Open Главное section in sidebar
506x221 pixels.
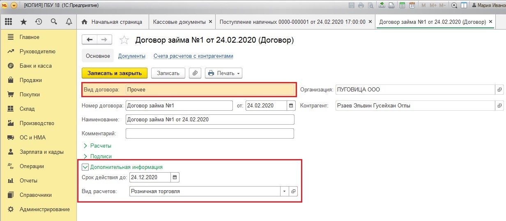[x=38, y=37]
